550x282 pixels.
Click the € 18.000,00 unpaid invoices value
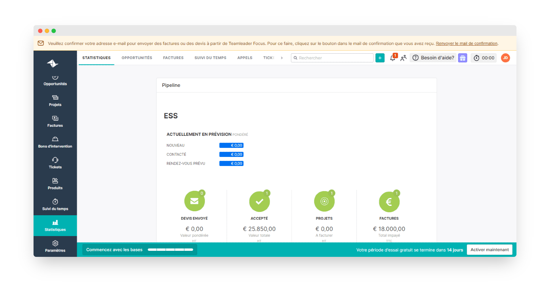(x=389, y=229)
